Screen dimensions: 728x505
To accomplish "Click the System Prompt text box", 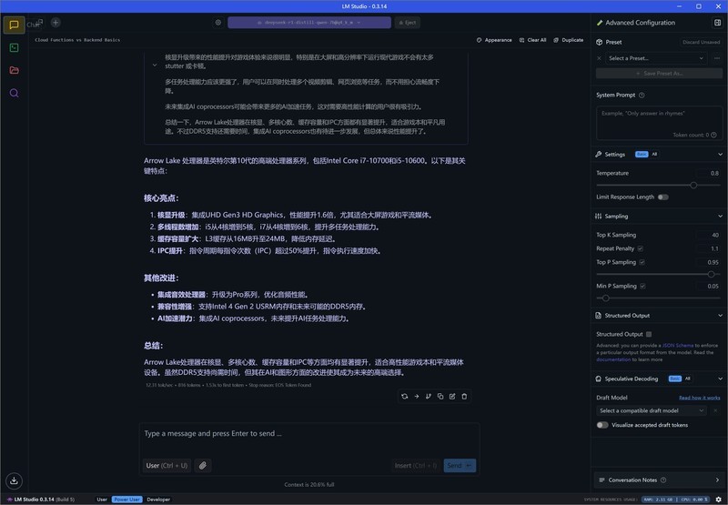I will pos(659,123).
